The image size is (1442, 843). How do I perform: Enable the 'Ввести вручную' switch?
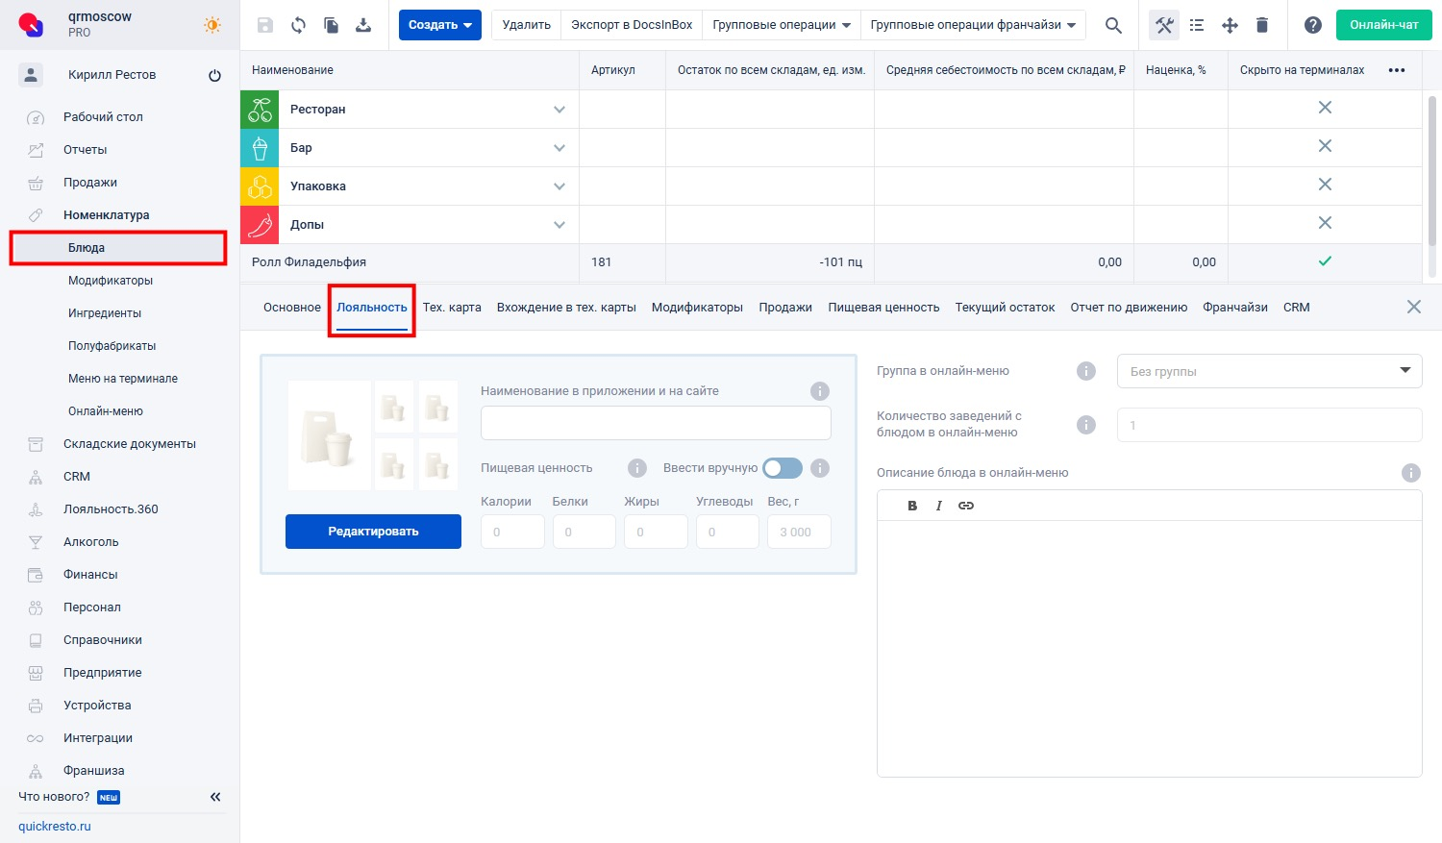(x=782, y=468)
